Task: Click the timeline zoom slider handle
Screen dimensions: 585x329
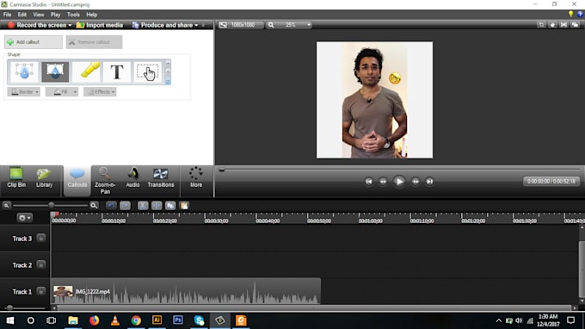Action: (52, 205)
